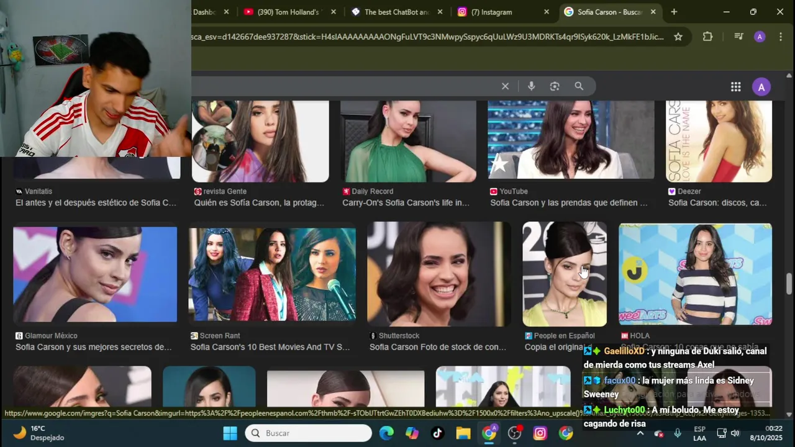This screenshot has width=795, height=447.
Task: Open 'El antes y el después estético' link
Action: point(96,202)
